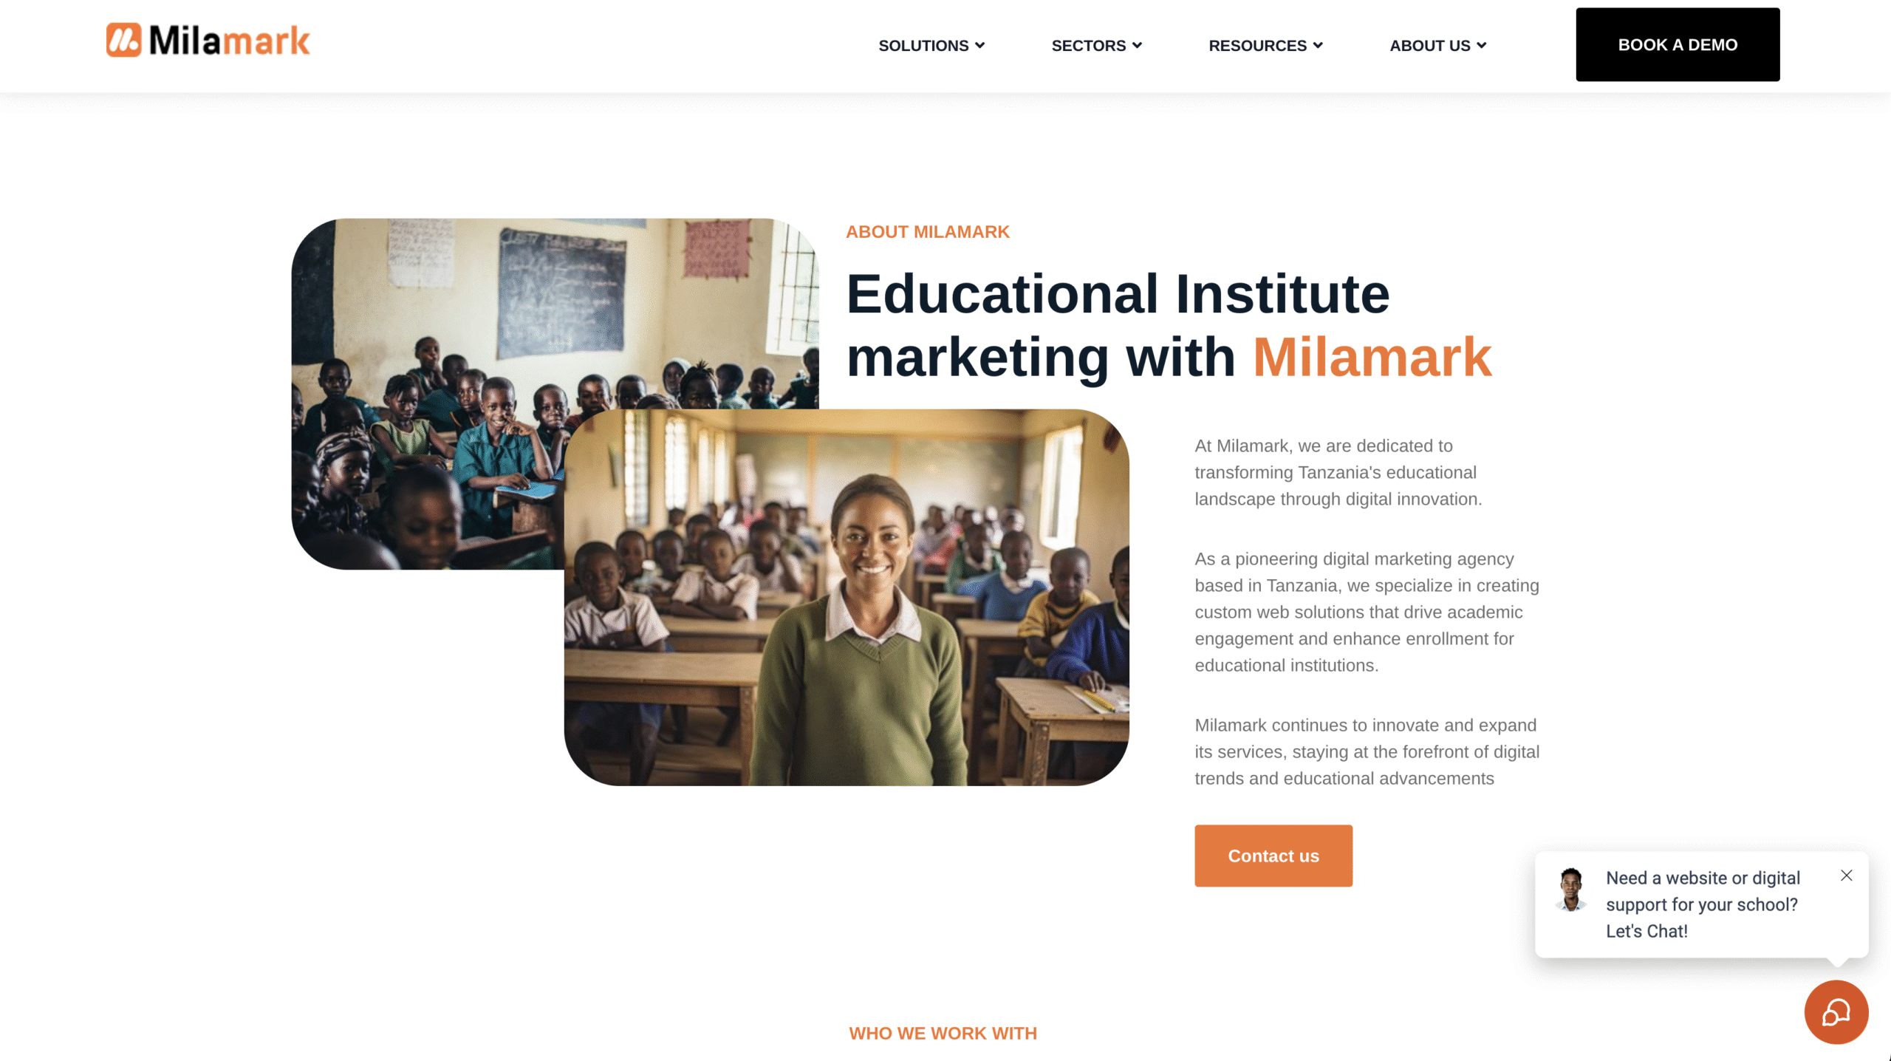Click the orange Contact us button
Screen dimensions: 1891x1061
(1273, 856)
